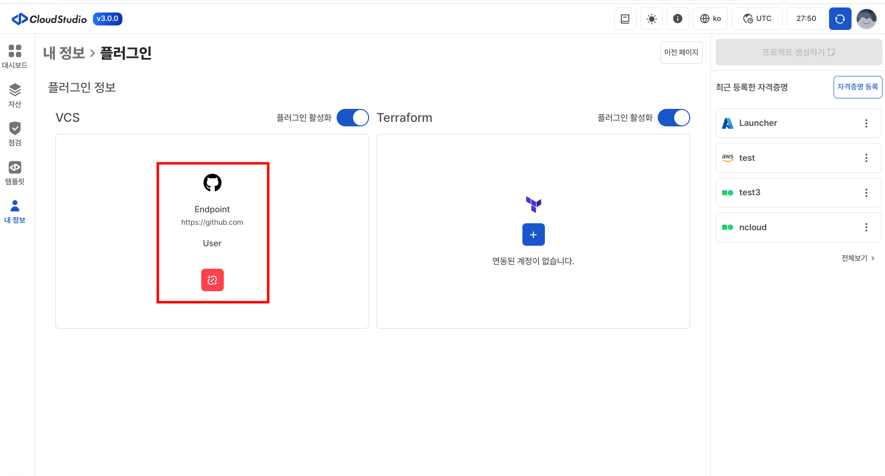Add a Terraform account with plus button
The width and height of the screenshot is (885, 476).
point(533,235)
